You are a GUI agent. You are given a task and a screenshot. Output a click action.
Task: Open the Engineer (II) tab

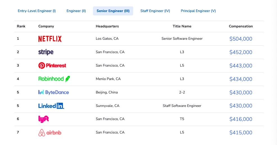click(76, 11)
